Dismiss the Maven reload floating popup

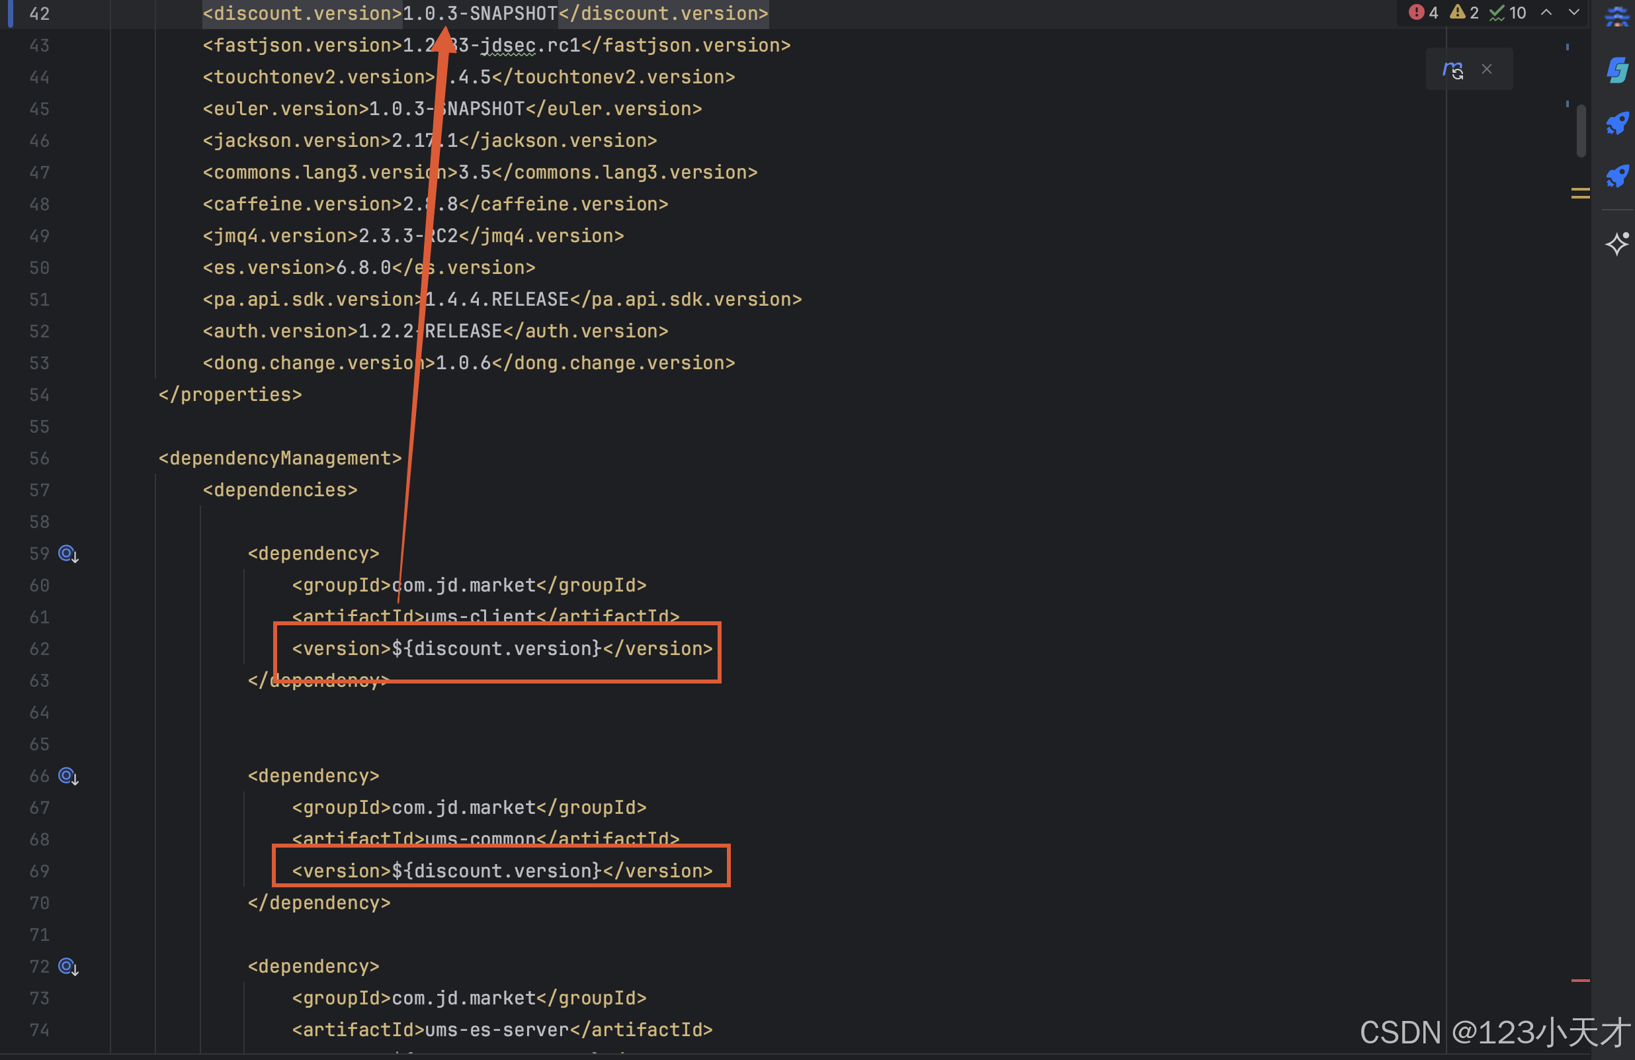pos(1487,69)
